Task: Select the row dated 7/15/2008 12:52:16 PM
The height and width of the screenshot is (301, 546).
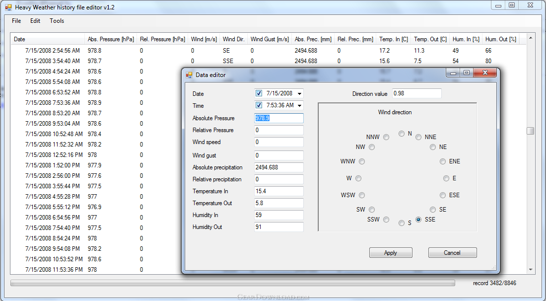Action: coord(96,154)
